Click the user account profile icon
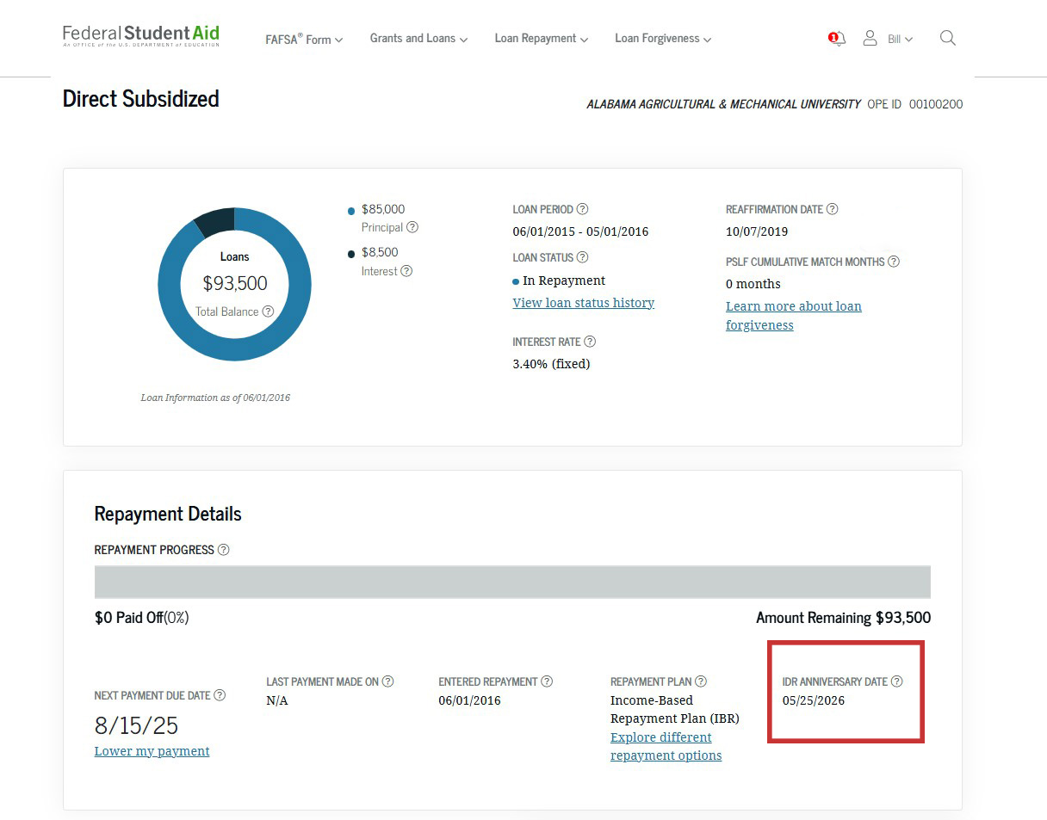 [x=870, y=38]
